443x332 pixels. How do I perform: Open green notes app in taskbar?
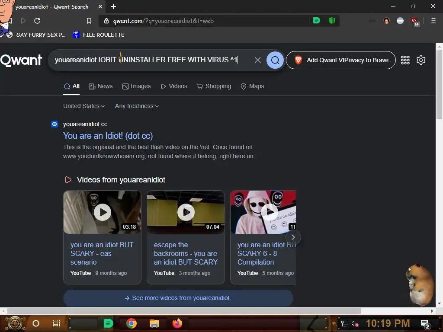(108, 323)
